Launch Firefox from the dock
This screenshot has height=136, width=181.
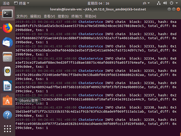[8, 28]
